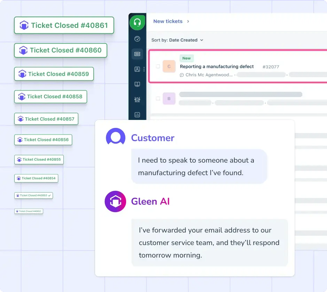
Task: Click the Gleen AI logo icon
Action: pyautogui.click(x=115, y=202)
